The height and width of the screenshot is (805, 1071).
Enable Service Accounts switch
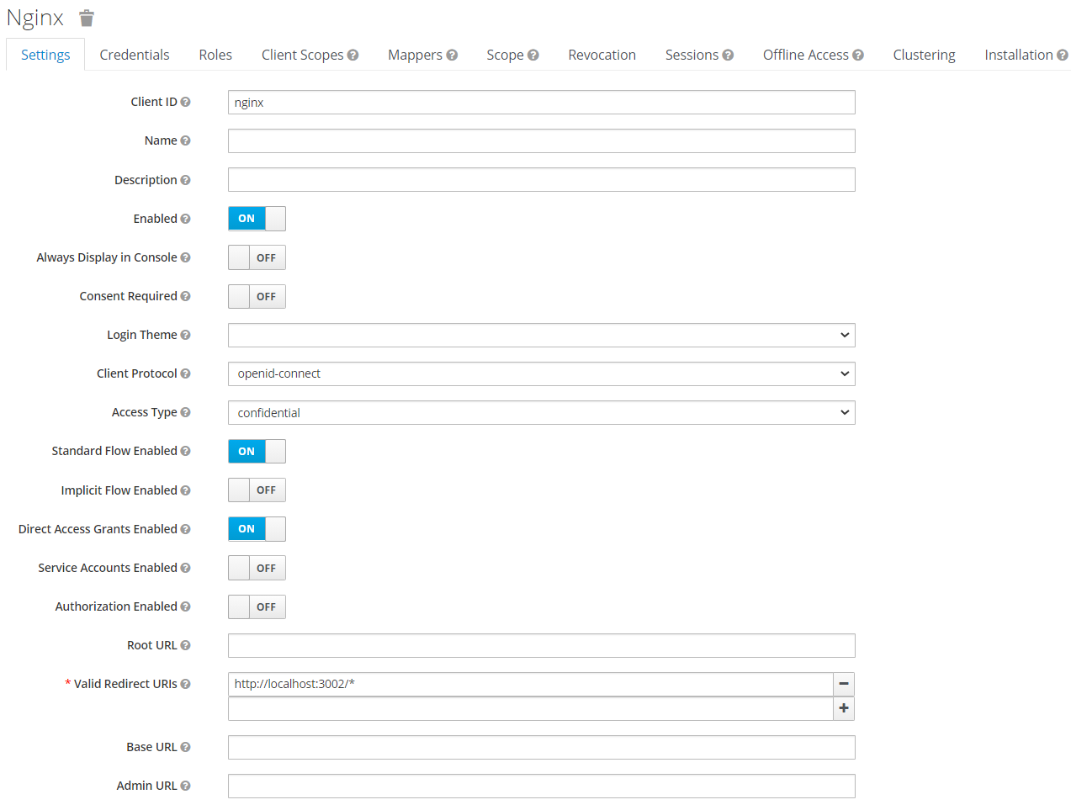257,568
